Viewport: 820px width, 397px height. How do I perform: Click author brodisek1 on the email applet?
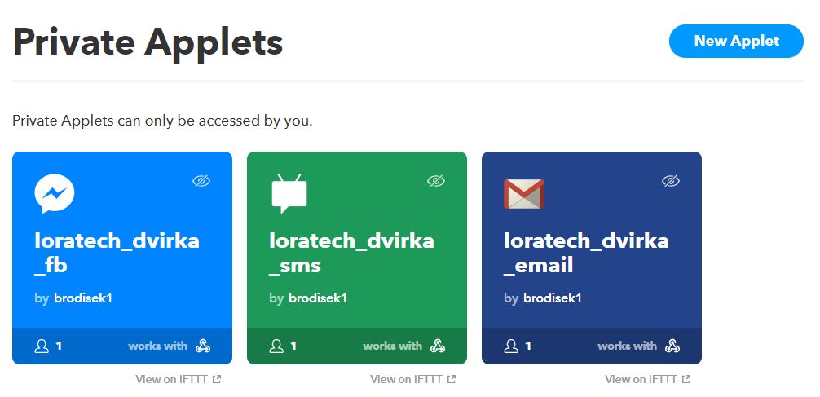(553, 298)
